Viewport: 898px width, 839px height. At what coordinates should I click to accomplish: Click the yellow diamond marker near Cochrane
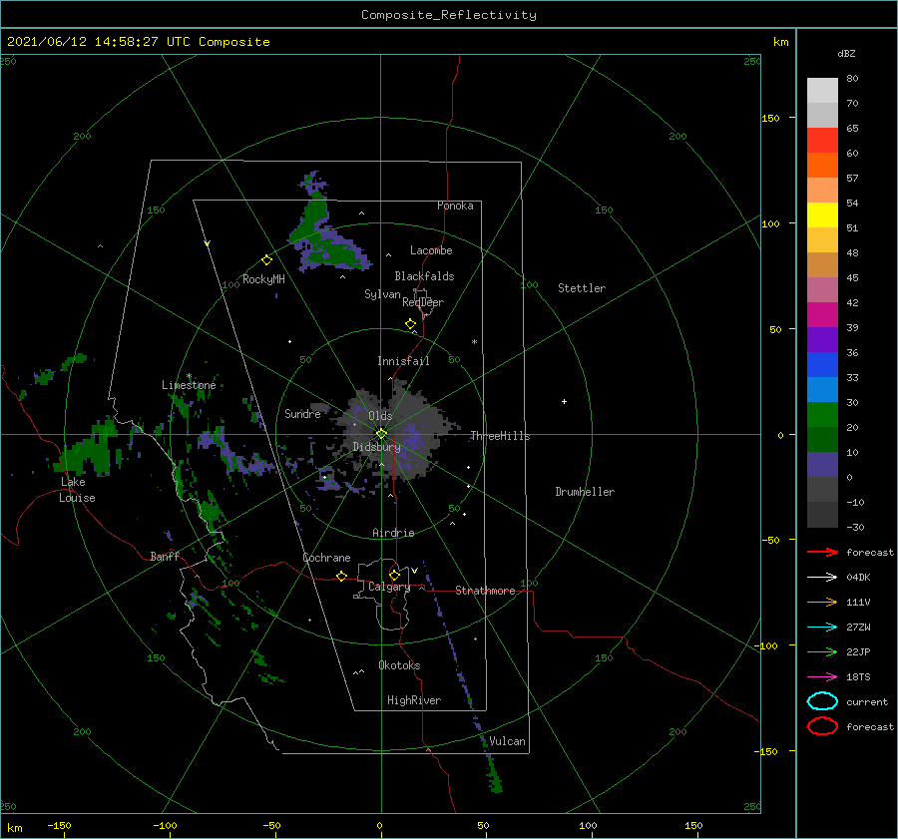(x=341, y=576)
